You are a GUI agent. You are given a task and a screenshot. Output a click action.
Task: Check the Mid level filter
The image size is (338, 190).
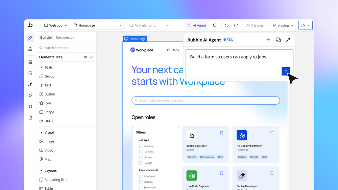[141, 182]
